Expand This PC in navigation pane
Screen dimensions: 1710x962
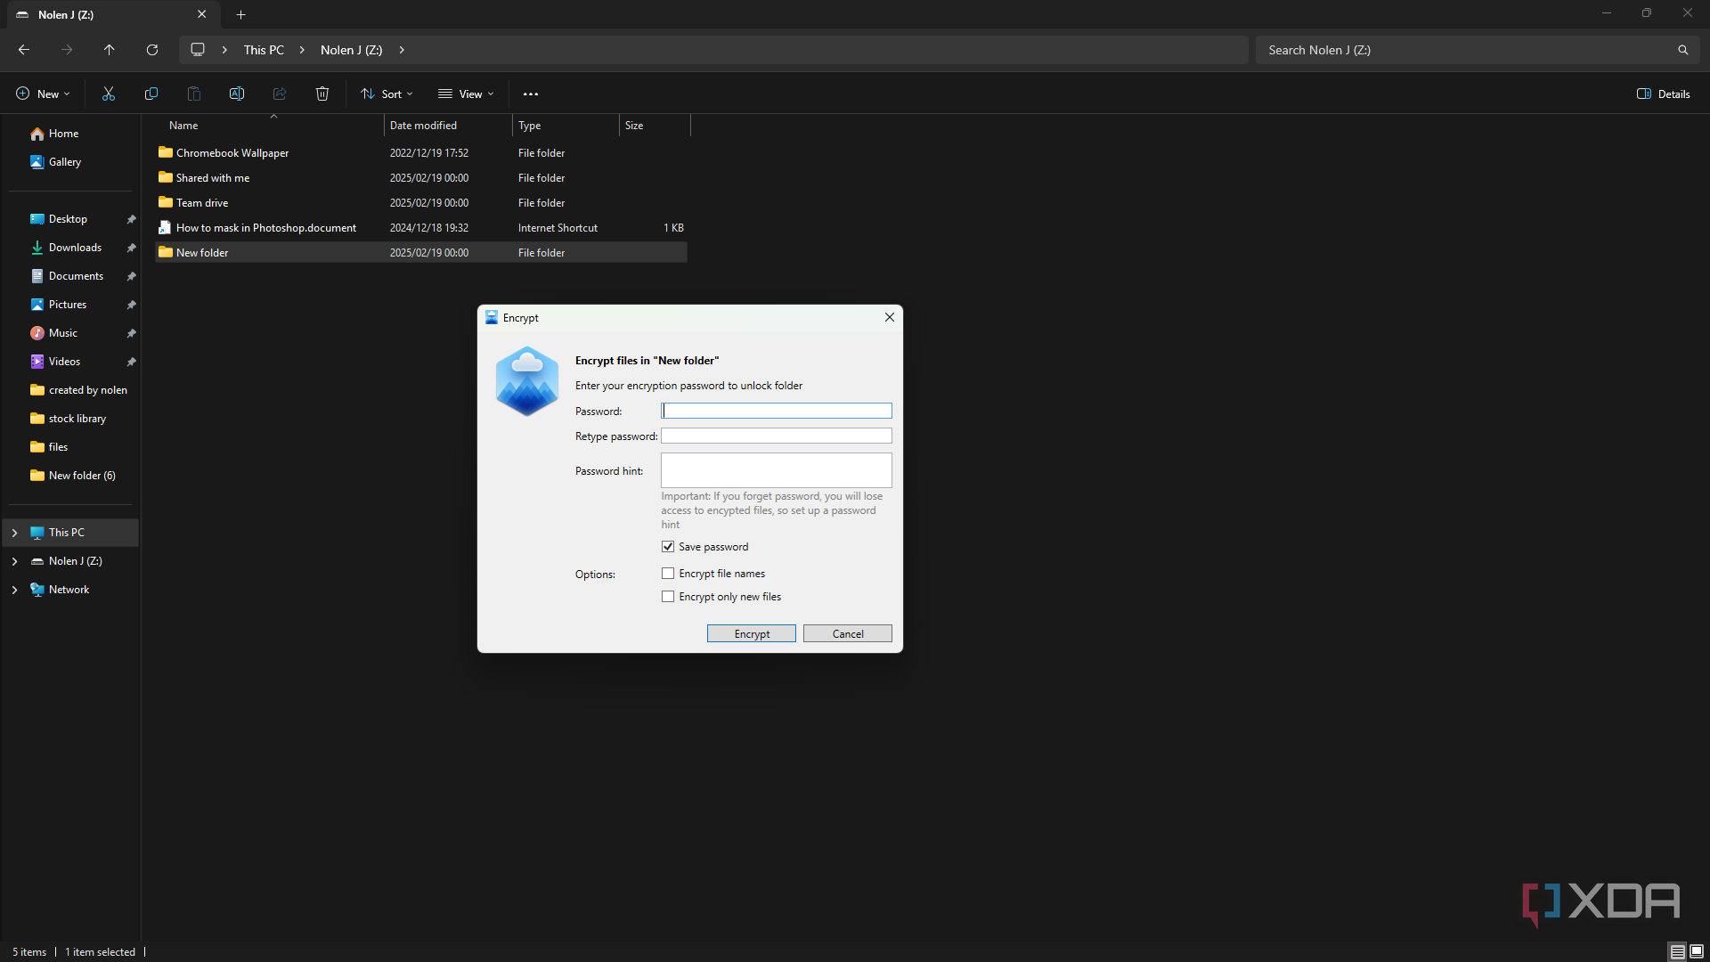pos(14,533)
